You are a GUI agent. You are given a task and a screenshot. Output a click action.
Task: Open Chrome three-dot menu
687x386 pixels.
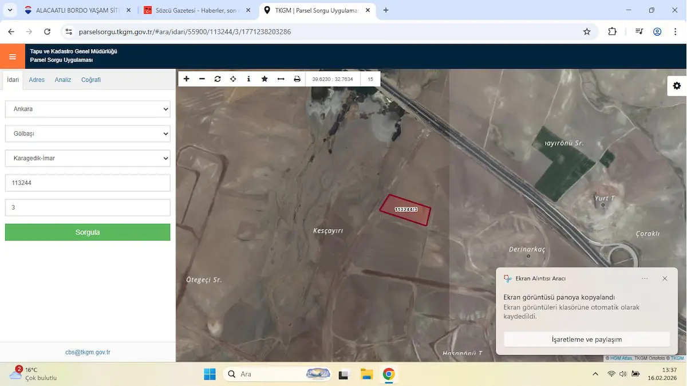pos(674,32)
